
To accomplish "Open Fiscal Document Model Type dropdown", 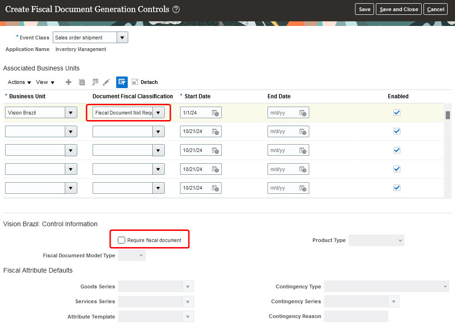I will [x=132, y=255].
